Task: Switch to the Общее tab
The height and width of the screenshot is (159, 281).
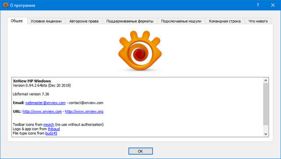Action: click(17, 21)
